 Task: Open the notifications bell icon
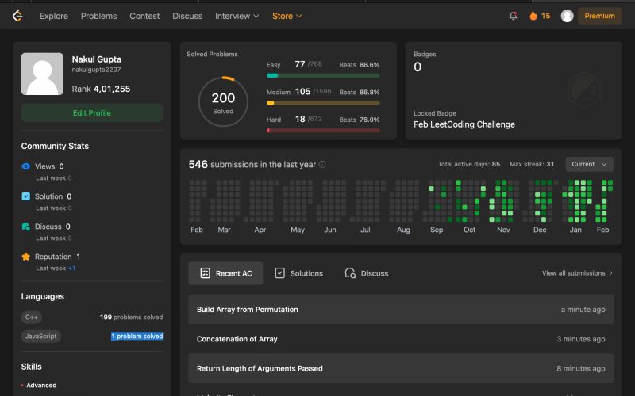click(513, 16)
